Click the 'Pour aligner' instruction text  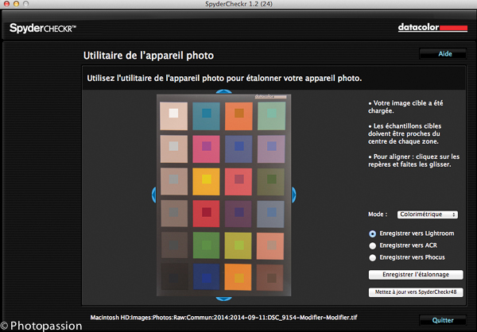point(414,160)
